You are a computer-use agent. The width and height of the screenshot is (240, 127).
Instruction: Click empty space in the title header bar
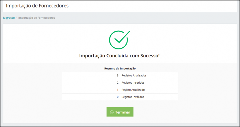click(x=162, y=5)
